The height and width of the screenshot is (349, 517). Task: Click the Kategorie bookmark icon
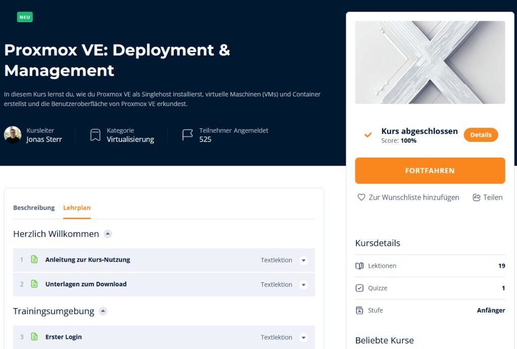point(95,135)
